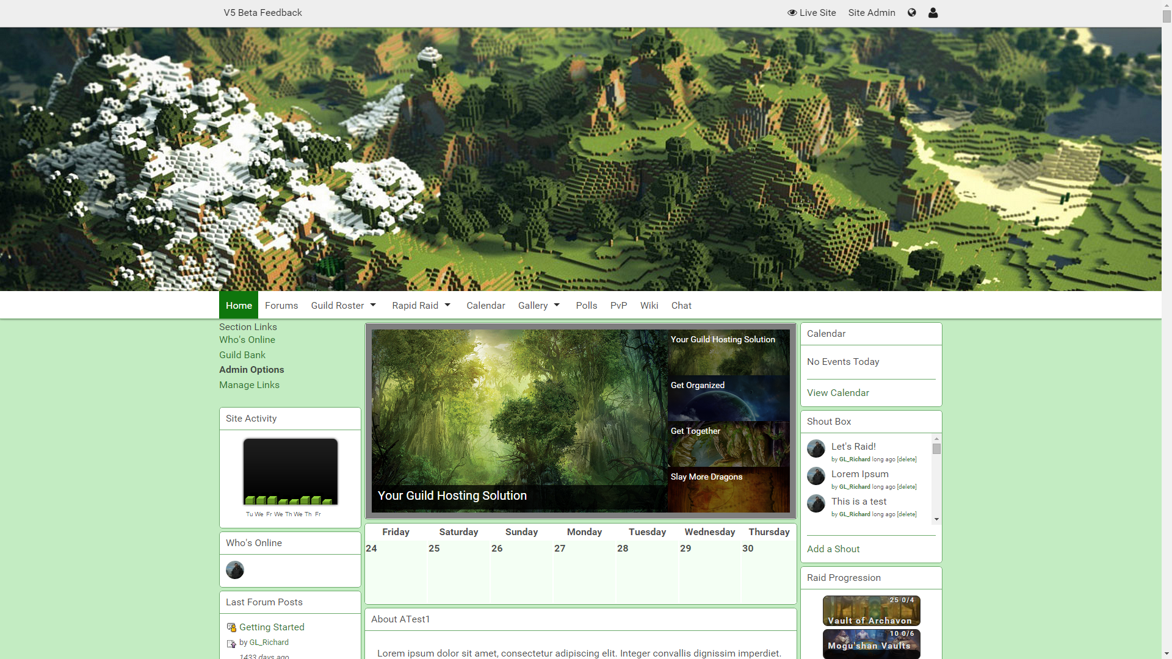Open the Rapid Raid menu item
Viewport: 1172px width, 659px height.
click(x=415, y=305)
